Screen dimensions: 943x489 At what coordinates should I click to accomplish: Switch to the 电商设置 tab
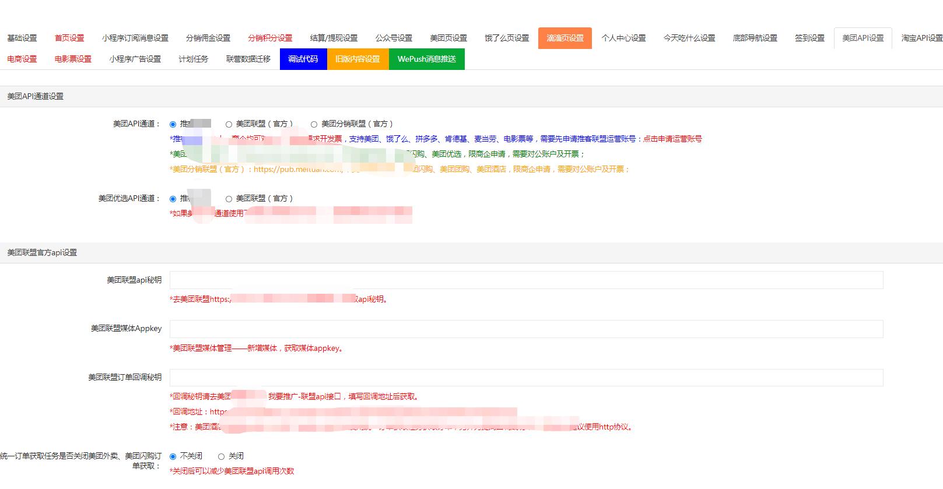click(x=22, y=59)
